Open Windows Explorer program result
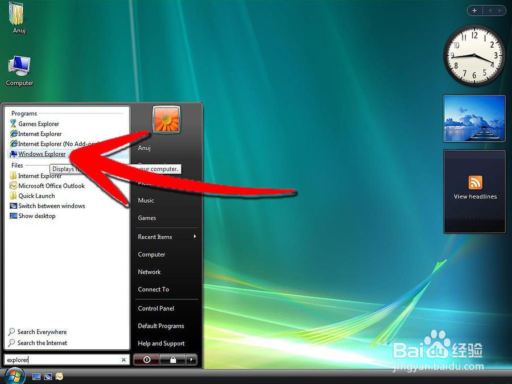The height and width of the screenshot is (384, 512). pyautogui.click(x=38, y=154)
